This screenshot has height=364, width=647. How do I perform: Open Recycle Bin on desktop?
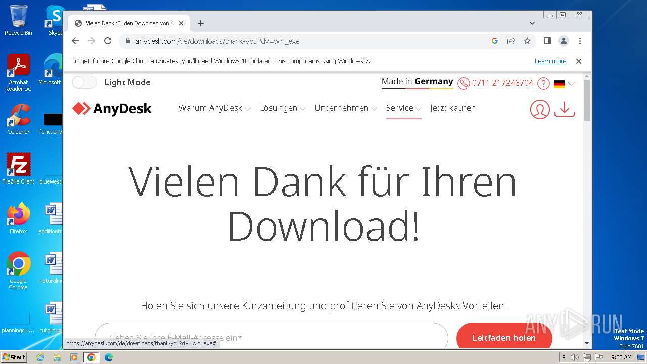tap(18, 21)
